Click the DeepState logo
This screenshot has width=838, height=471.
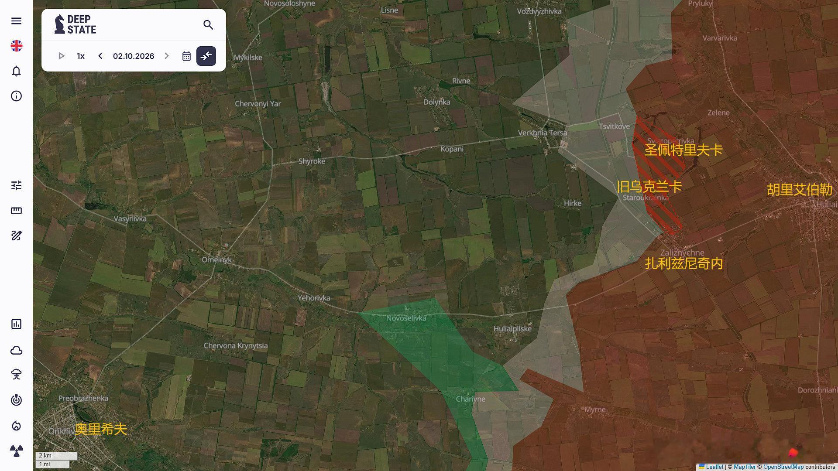[75, 24]
